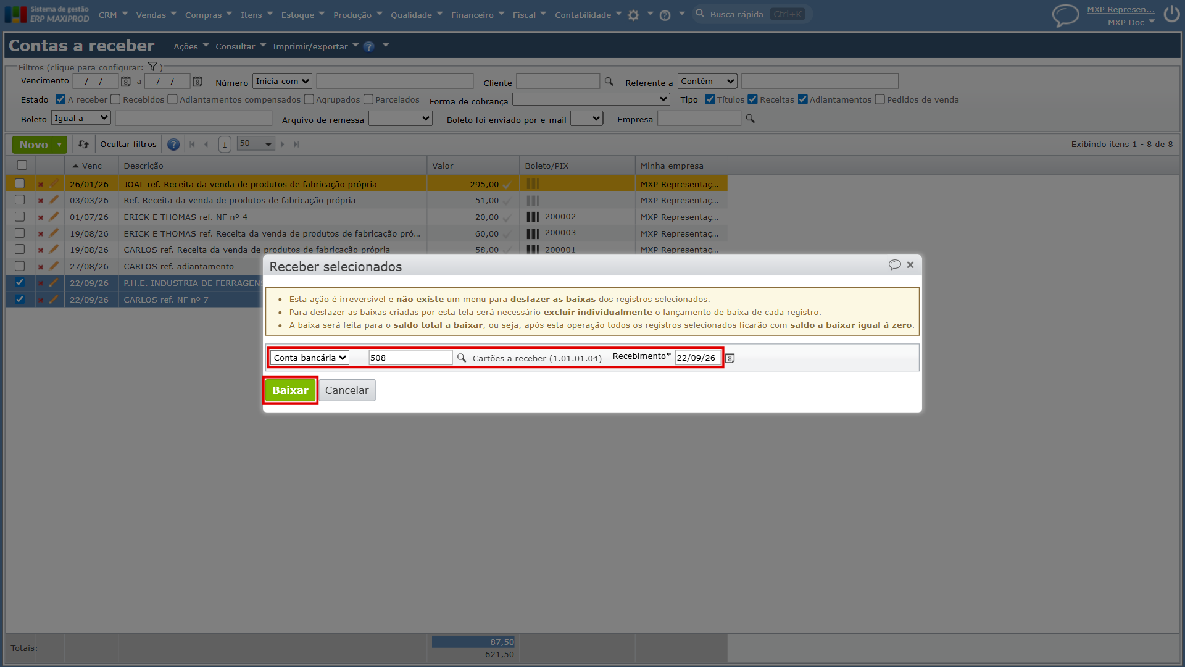Click the account code field with 508
This screenshot has height=667, width=1185.
(x=410, y=358)
